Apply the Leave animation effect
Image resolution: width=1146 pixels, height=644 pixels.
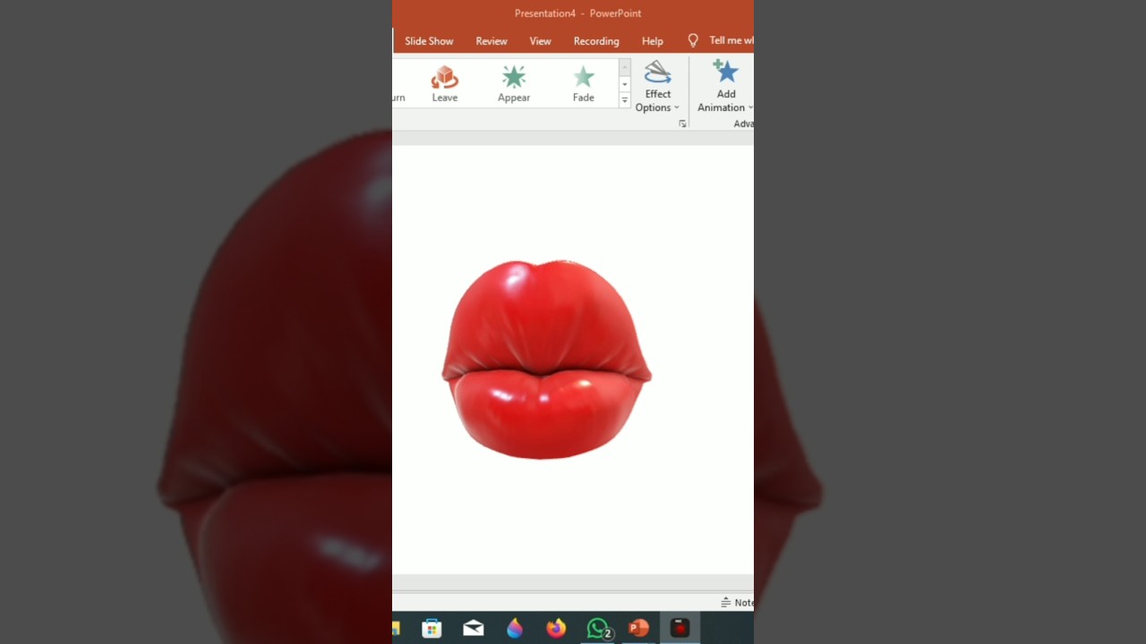point(444,84)
